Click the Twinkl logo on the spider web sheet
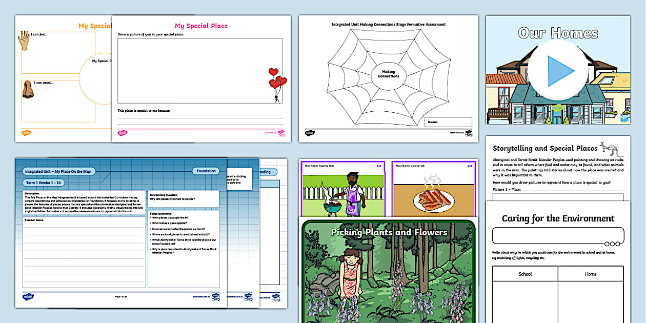The height and width of the screenshot is (323, 646). pos(310,133)
